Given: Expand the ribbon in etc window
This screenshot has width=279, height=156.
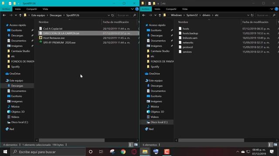Looking at the screenshot, I should point(272,9).
